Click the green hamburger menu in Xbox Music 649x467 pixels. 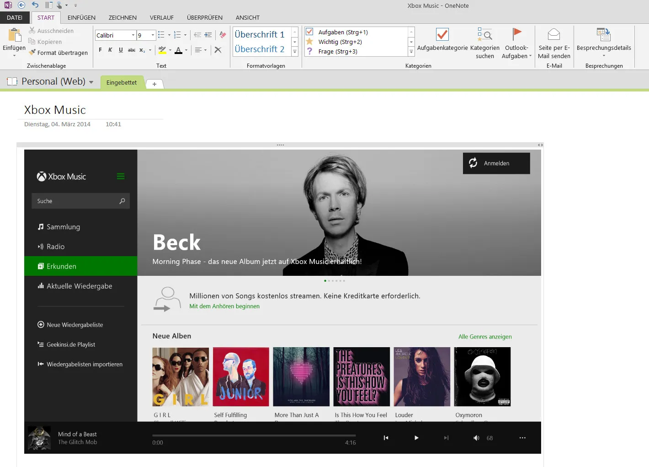click(121, 177)
